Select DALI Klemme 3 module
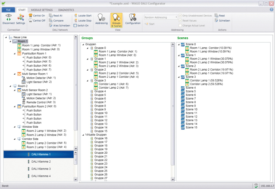 (x=38, y=169)
